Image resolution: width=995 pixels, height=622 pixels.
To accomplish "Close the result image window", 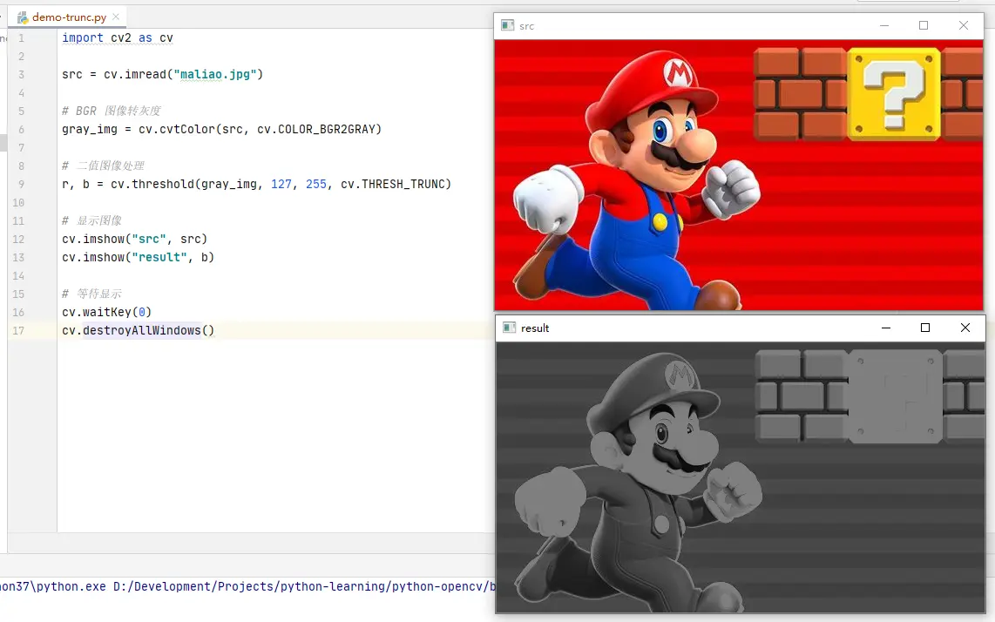I will [x=965, y=328].
